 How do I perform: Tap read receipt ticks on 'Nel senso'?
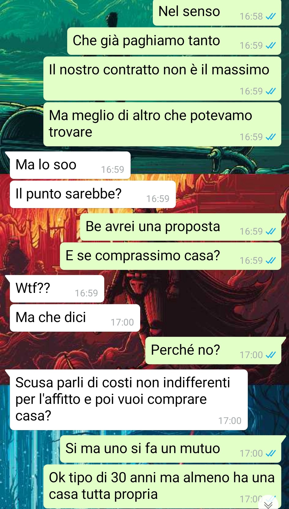coord(271,17)
